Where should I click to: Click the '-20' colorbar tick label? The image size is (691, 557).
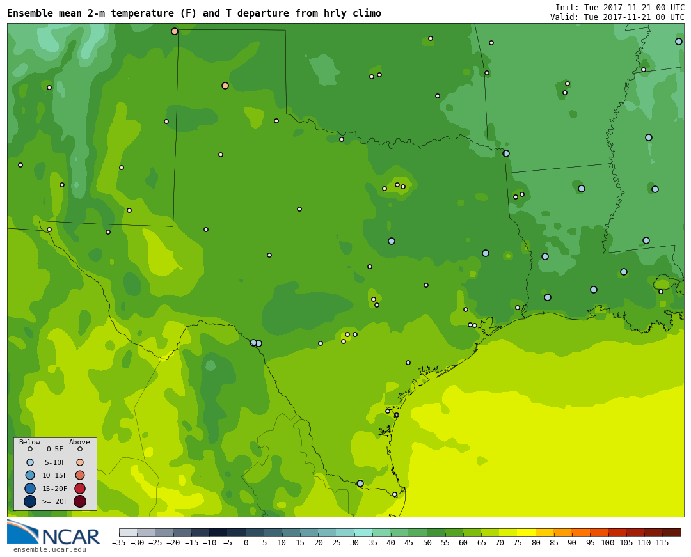(x=173, y=543)
